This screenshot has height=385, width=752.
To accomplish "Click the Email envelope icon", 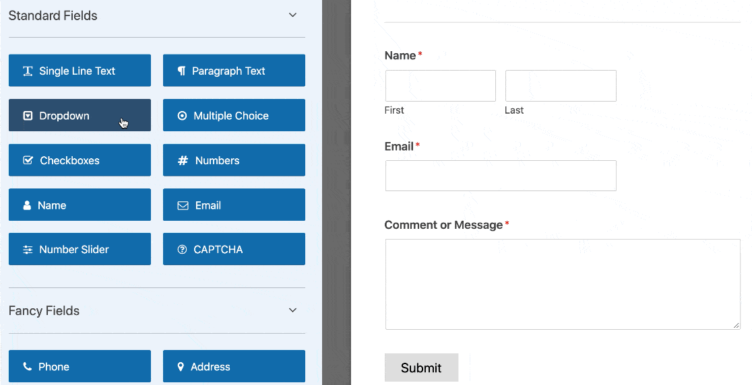I will click(x=183, y=206).
